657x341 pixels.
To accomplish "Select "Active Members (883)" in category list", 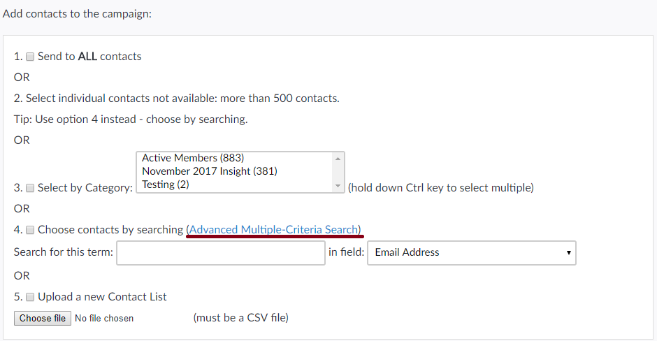I will 193,158.
